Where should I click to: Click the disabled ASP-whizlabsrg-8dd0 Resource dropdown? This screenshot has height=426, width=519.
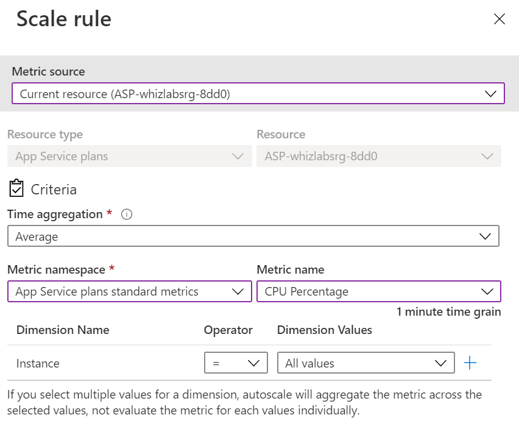click(x=378, y=156)
